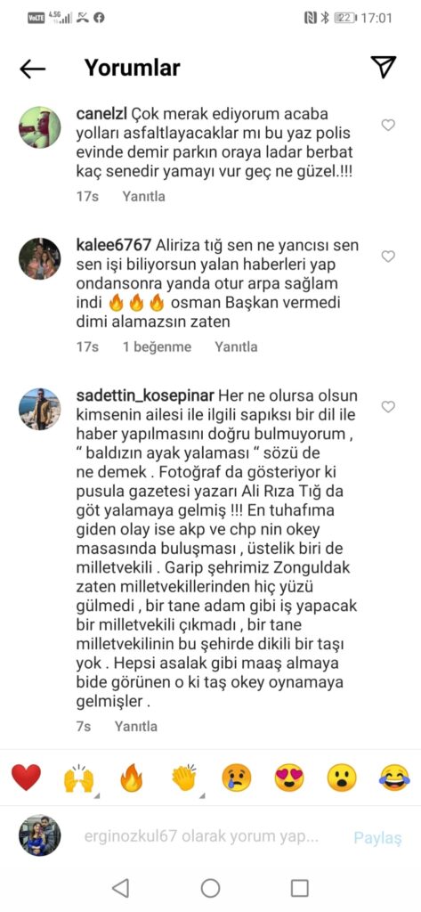Insert the clapping hands emoji
Image resolution: width=421 pixels, height=912 pixels.
pyautogui.click(x=185, y=778)
